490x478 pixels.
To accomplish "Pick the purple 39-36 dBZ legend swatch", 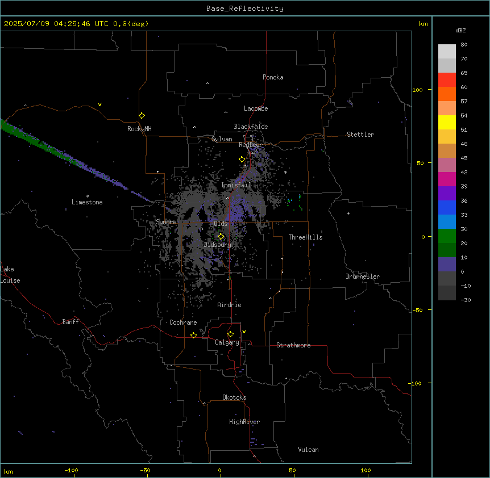I will pos(447,194).
